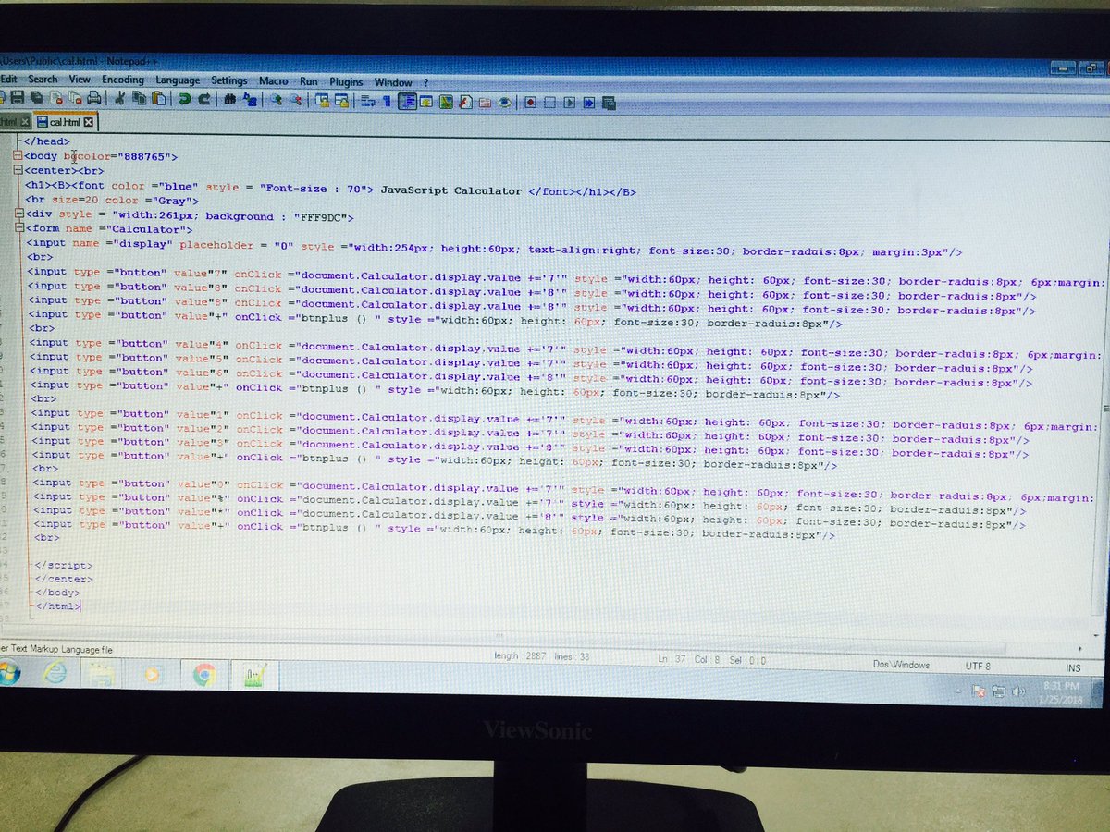Click the Copy toolbar icon

coord(139,98)
